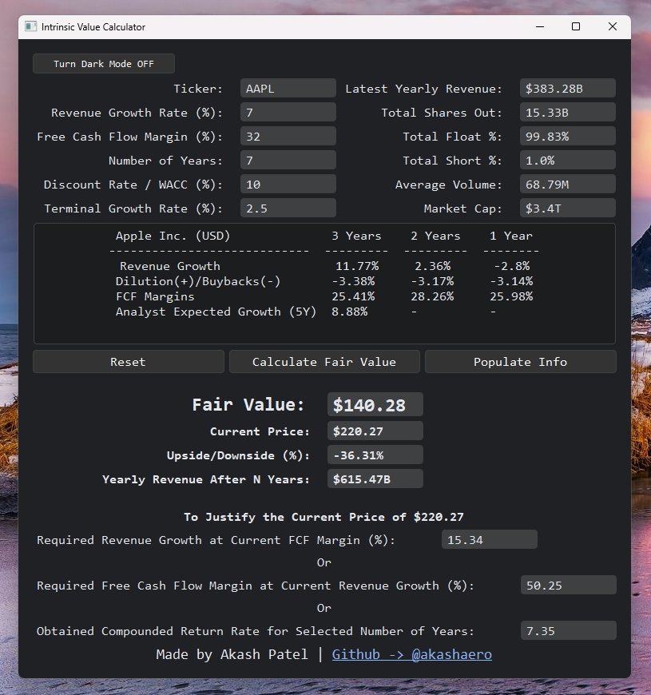Click the Total Float % field

(x=568, y=136)
